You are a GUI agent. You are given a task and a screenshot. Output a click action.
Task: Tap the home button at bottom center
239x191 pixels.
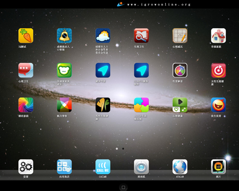pos(123,187)
